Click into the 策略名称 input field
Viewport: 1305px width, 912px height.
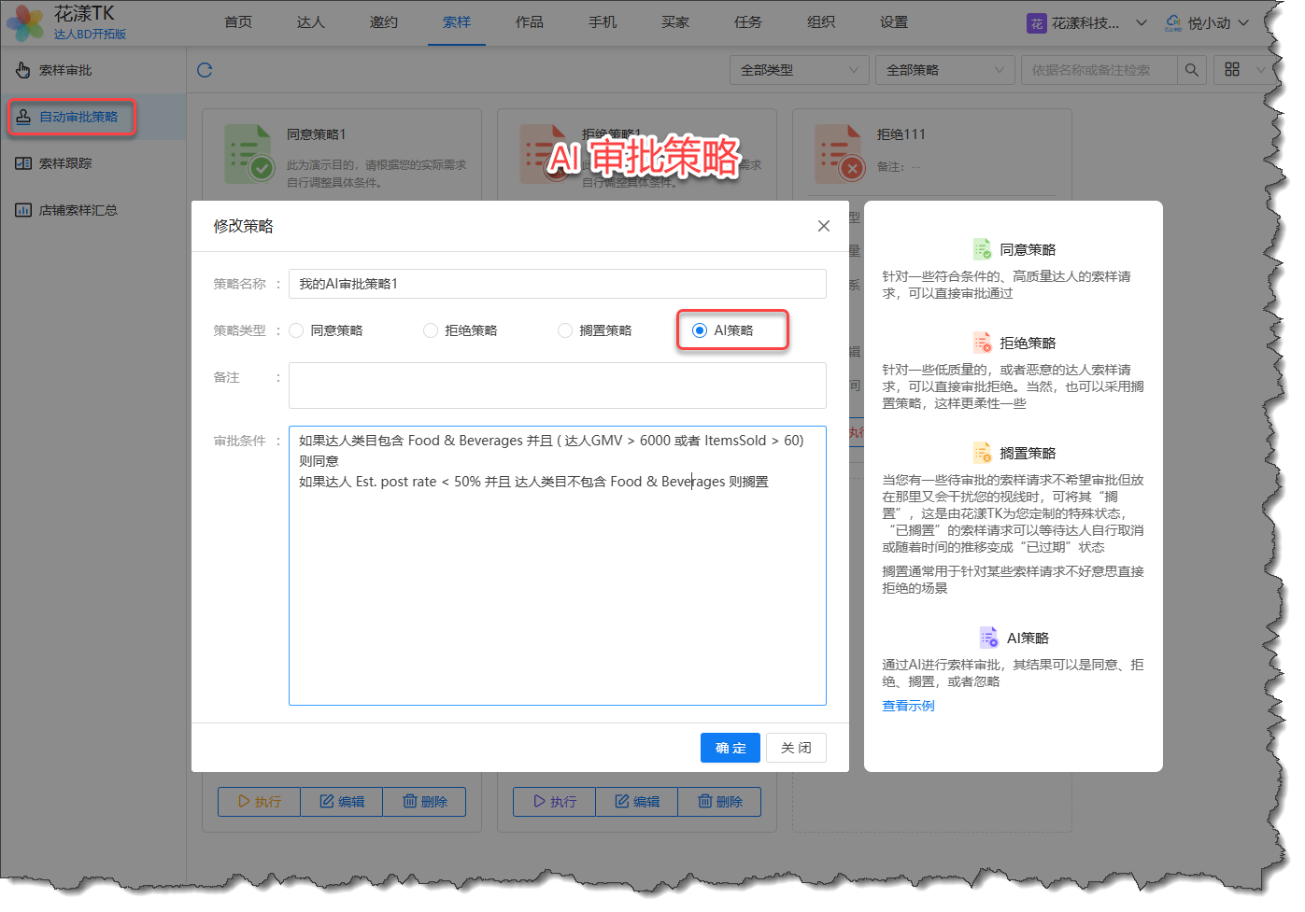[x=557, y=284]
